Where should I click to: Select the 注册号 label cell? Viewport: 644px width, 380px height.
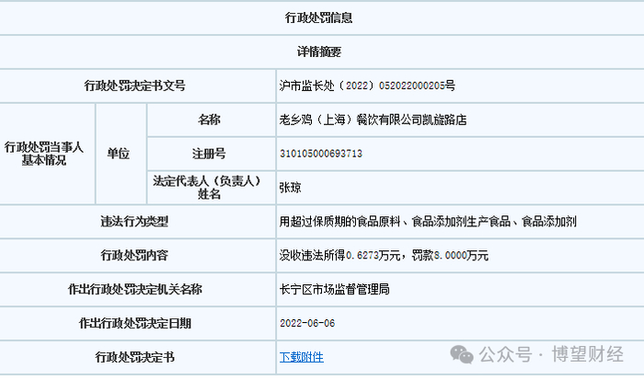point(209,154)
